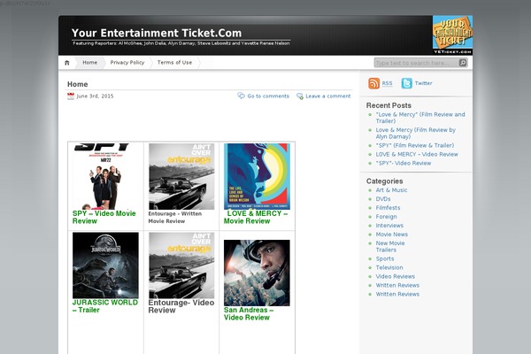Screen dimensions: 531x354
Task: Click the home icon in the navigation bar
Action: pos(67,63)
